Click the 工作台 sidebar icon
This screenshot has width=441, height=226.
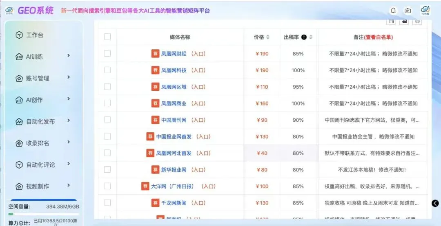[19, 35]
